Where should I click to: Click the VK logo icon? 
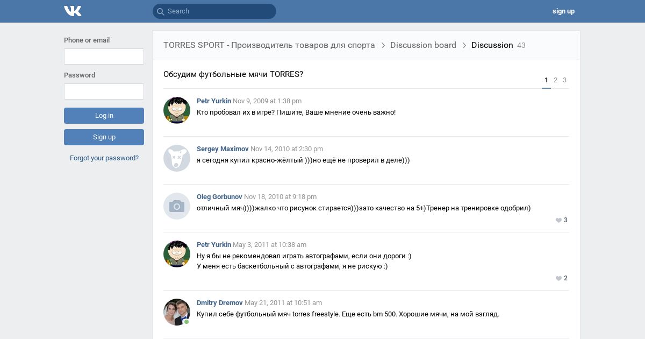click(x=73, y=11)
